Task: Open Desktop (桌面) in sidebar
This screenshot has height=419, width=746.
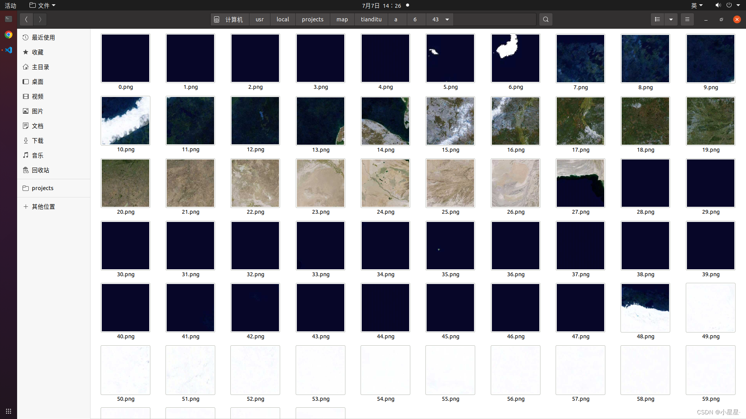Action: click(54, 81)
